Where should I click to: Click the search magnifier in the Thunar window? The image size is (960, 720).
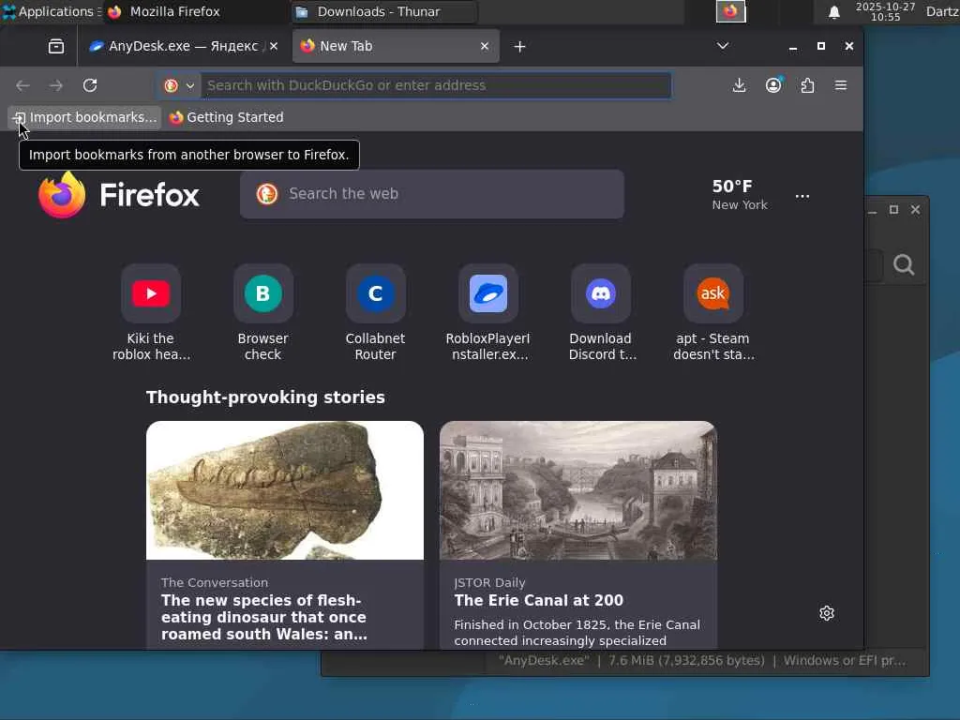904,265
